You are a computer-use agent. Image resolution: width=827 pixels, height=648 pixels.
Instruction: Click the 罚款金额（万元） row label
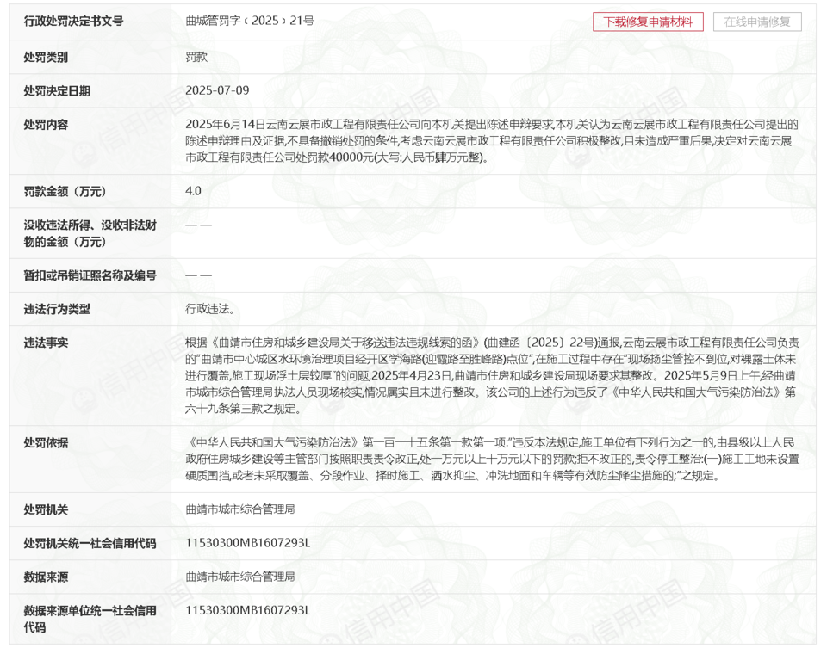point(65,191)
